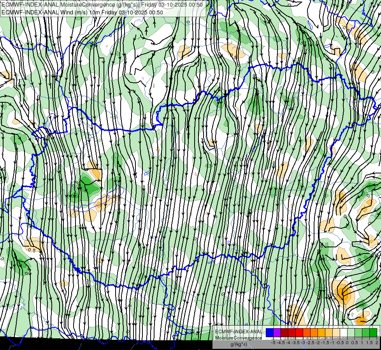Click the 1.5 tick label on the legend
The height and width of the screenshot is (350, 381).
(370, 343)
